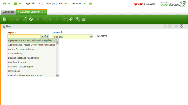Click the Help menu label
Image resolution: width=188 pixels, height=105 pixels.
coord(61,4)
